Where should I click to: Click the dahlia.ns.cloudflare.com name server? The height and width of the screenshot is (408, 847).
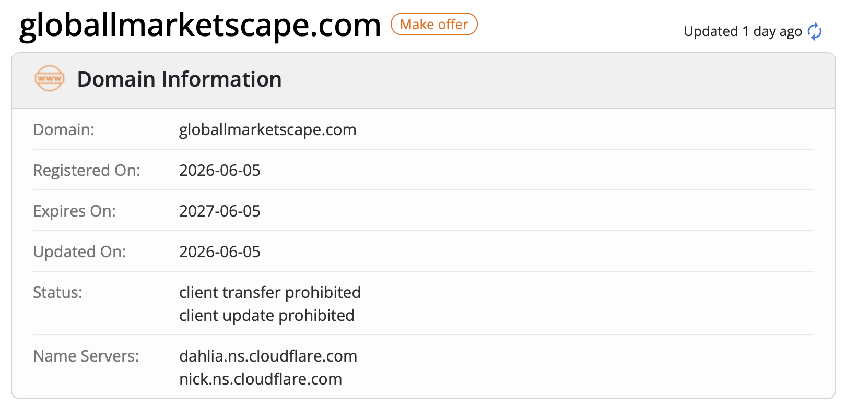pos(268,356)
